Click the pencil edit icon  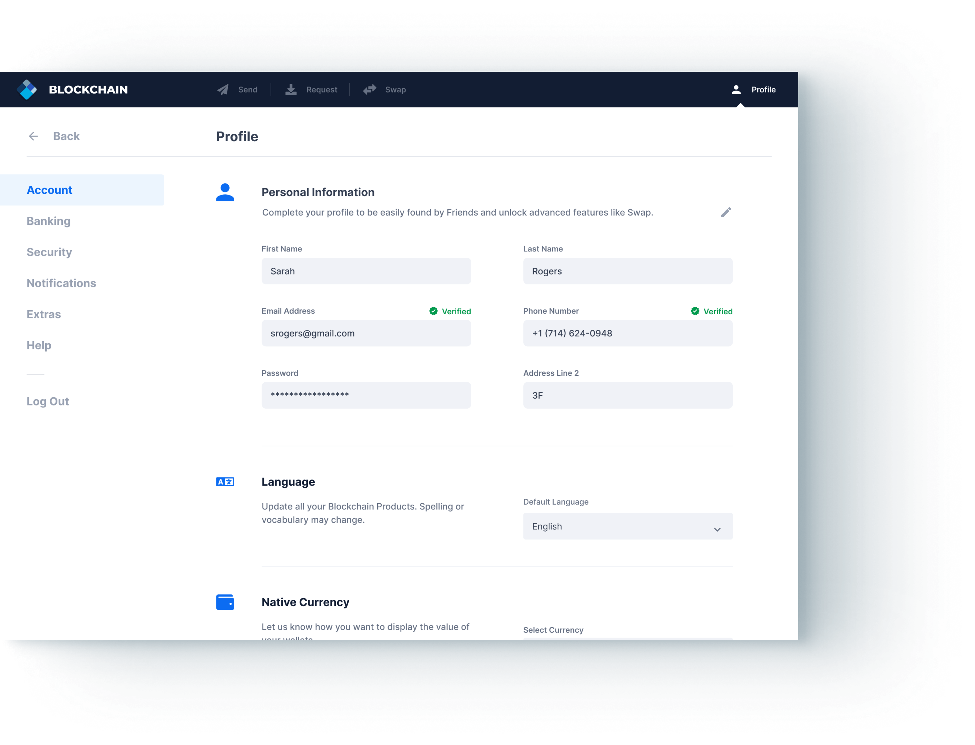point(726,212)
